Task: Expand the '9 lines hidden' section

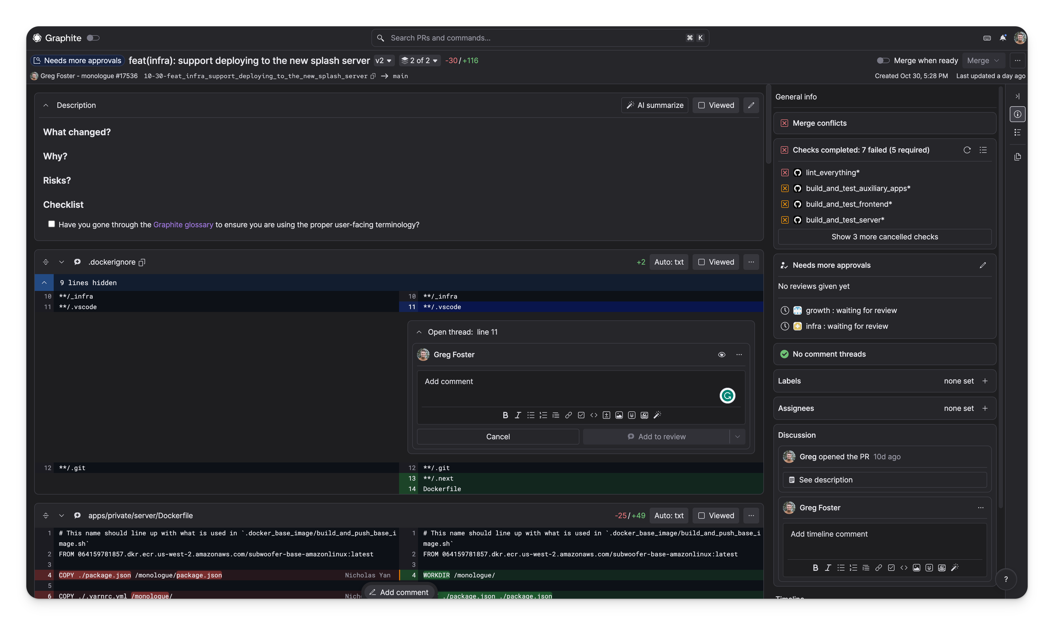Action: [44, 282]
